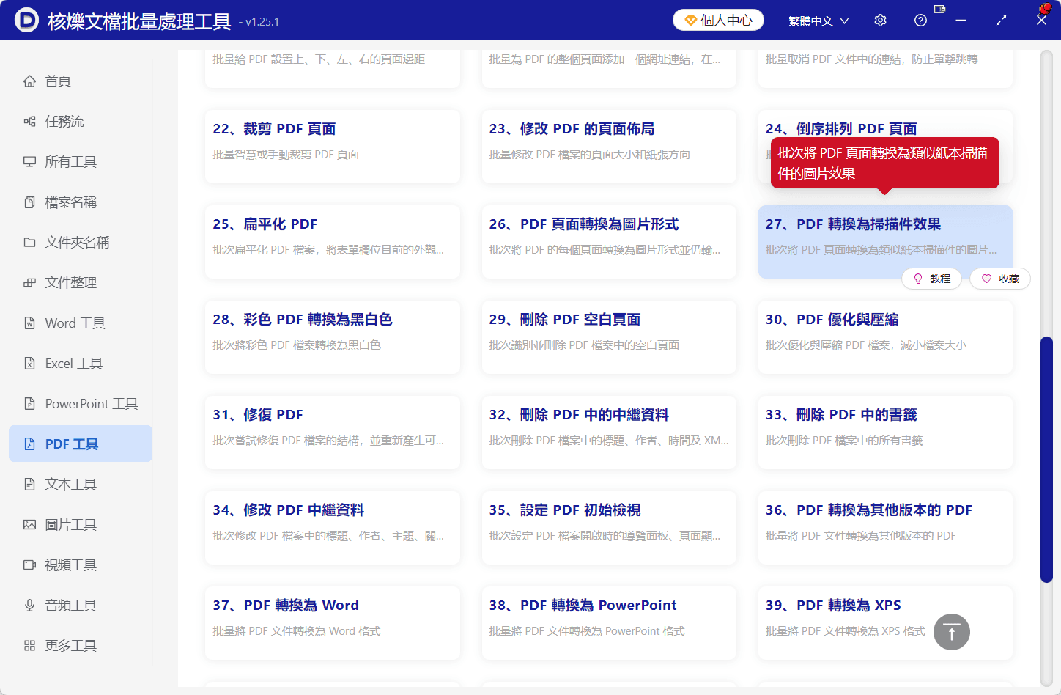The image size is (1061, 695).
Task: Open Word 工具 in the sidebar
Action: [81, 323]
